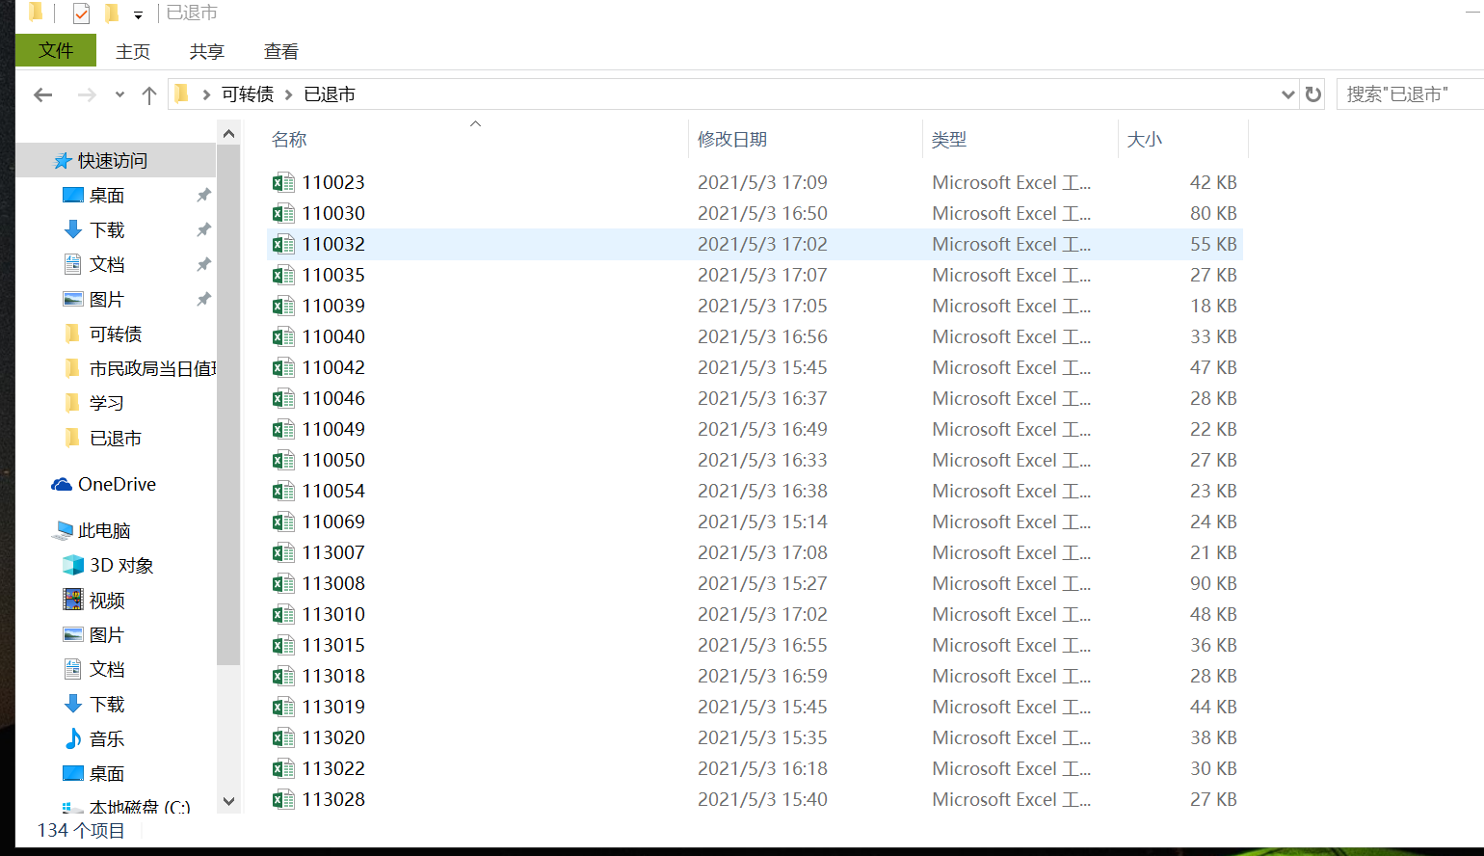
Task: Open the 可转债 folder in the sidebar
Action: coord(116,334)
